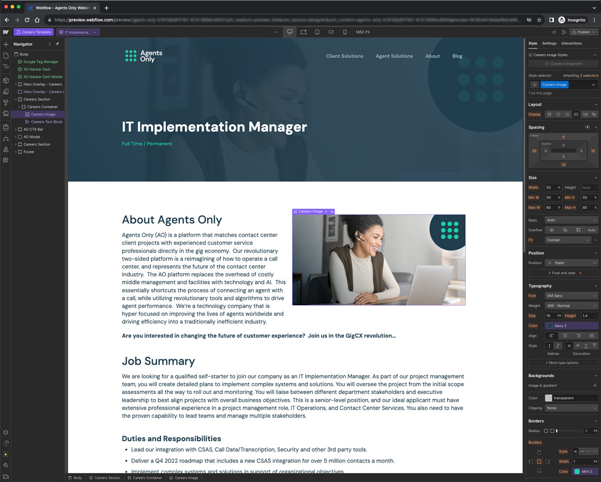Enable italic text style
601x482 pixels.
(558, 345)
